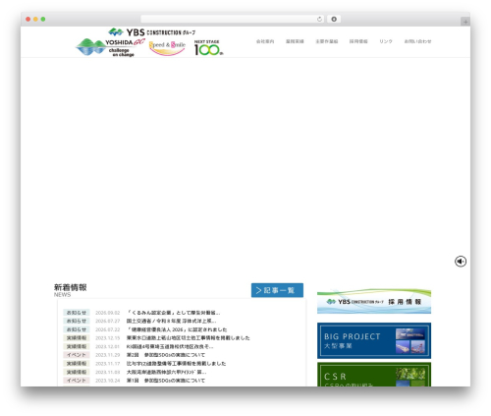
Task: Open the 国道4号 news article
Action: pyautogui.click(x=170, y=346)
